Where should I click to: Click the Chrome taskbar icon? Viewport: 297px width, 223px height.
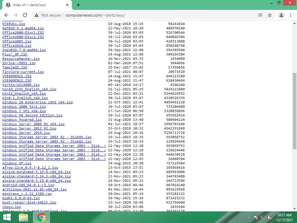click(x=41, y=217)
